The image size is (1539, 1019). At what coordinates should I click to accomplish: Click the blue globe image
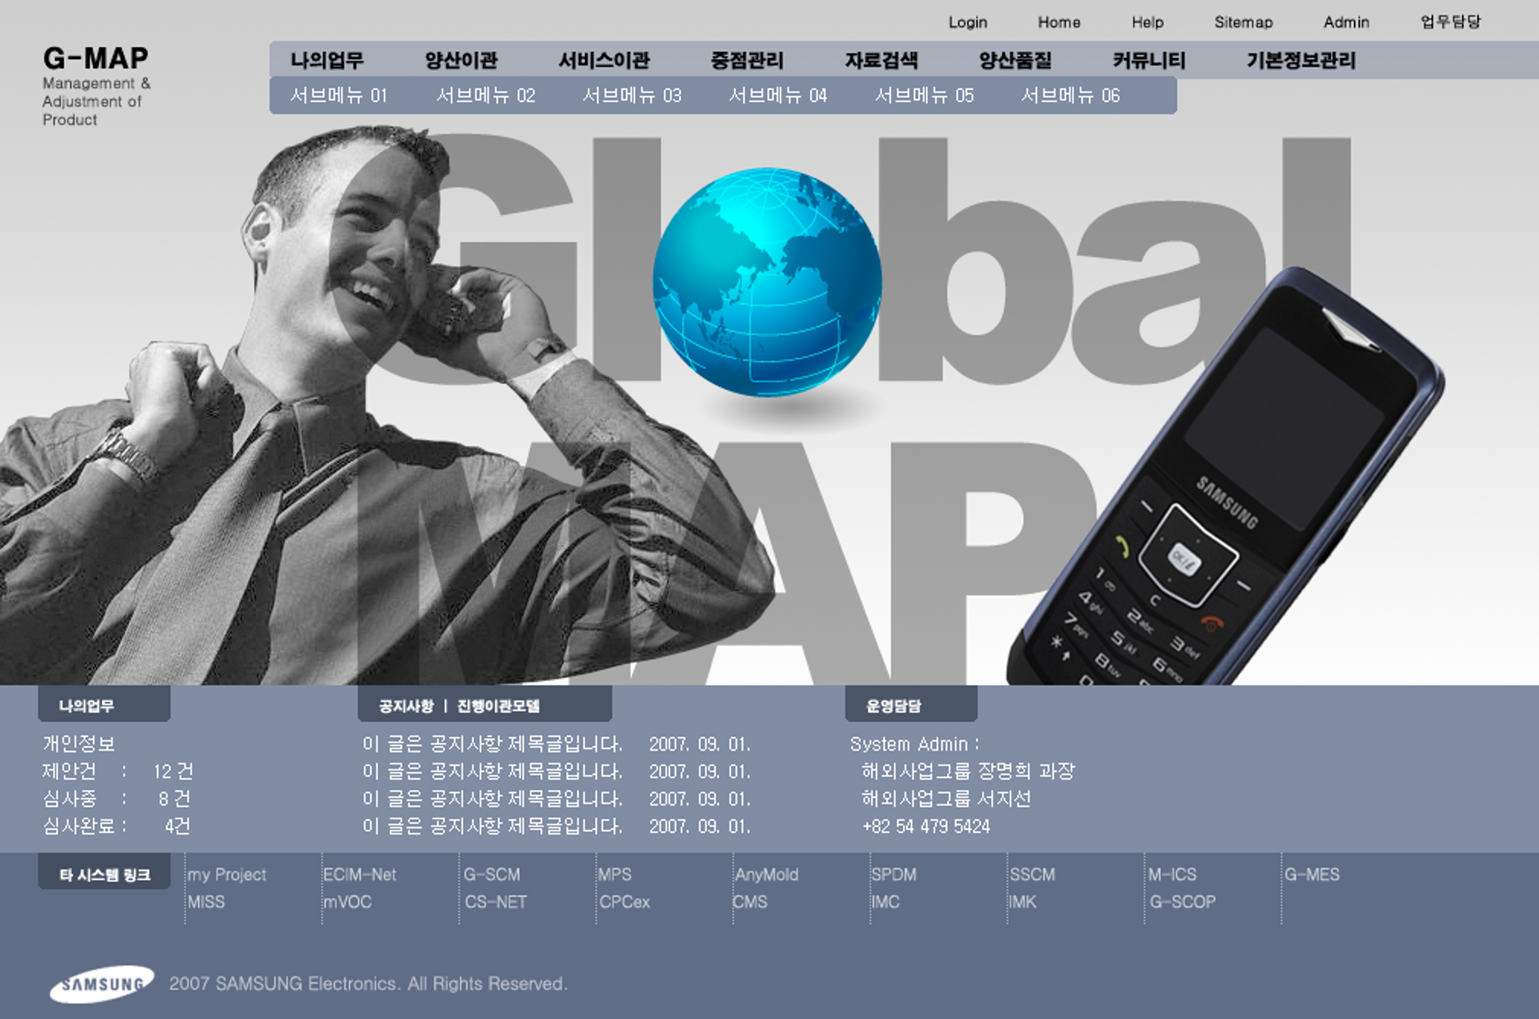click(766, 281)
